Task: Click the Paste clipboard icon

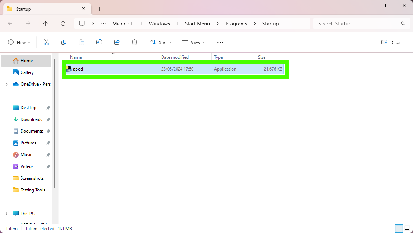Action: [81, 42]
